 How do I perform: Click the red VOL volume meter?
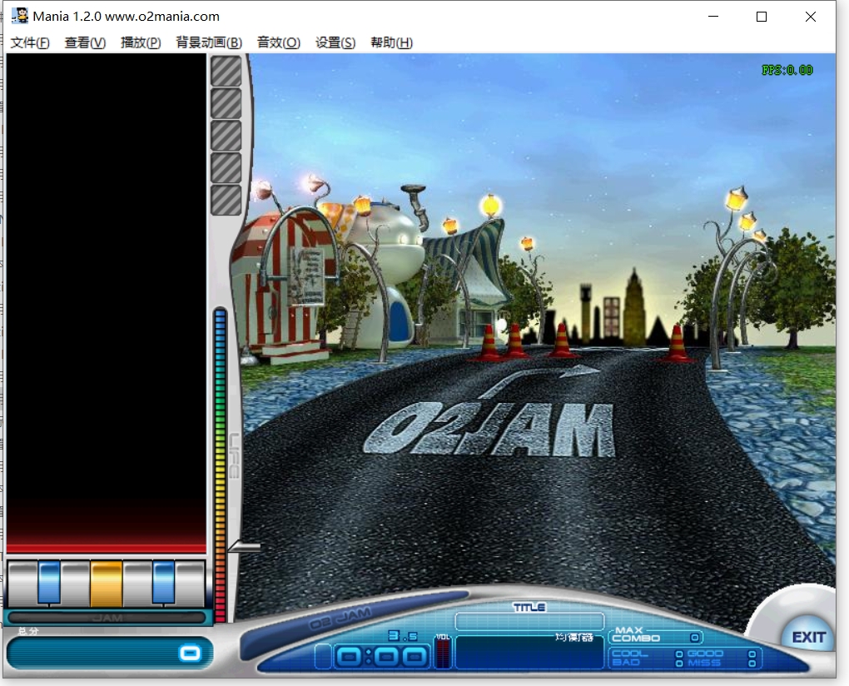(x=443, y=651)
